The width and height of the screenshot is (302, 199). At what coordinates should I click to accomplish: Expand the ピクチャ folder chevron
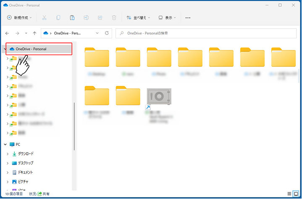coord(8,181)
